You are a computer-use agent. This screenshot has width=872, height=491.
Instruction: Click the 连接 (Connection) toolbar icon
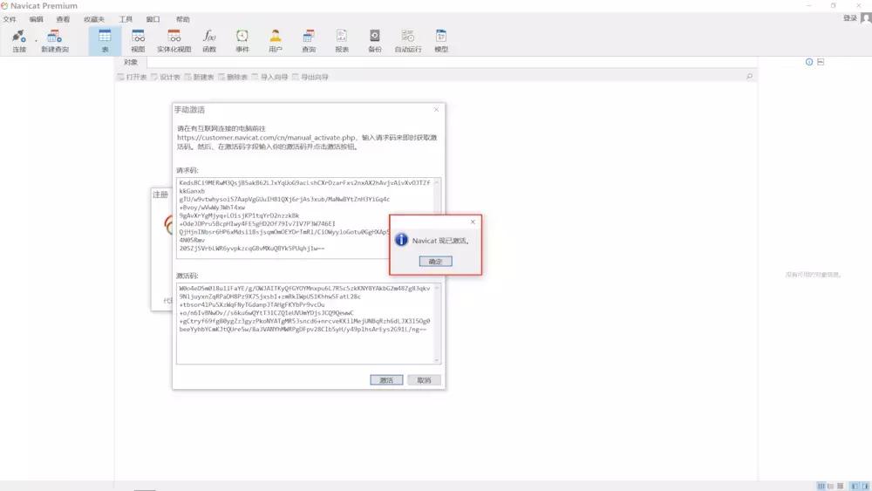coord(19,41)
